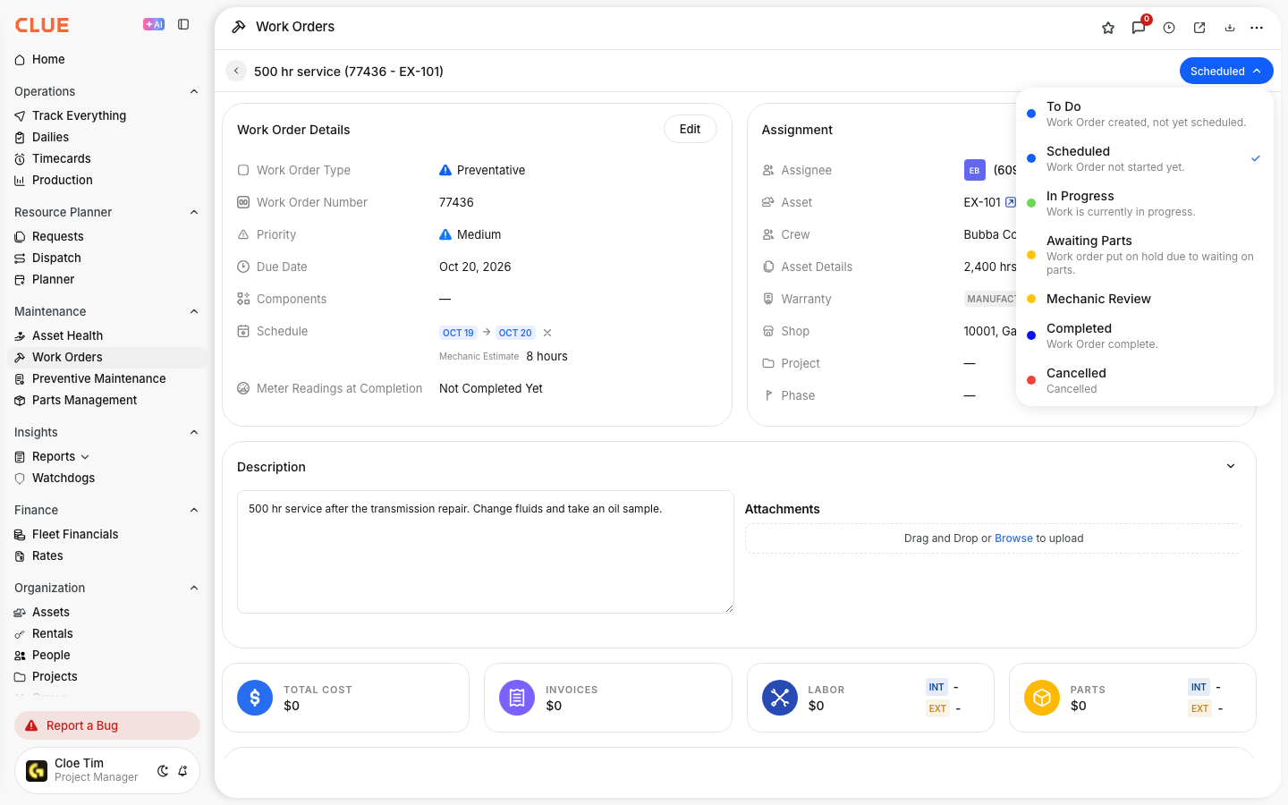Expand the Reports submenu

click(85, 457)
